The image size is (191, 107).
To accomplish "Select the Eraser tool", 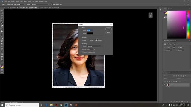I will click(2, 36).
